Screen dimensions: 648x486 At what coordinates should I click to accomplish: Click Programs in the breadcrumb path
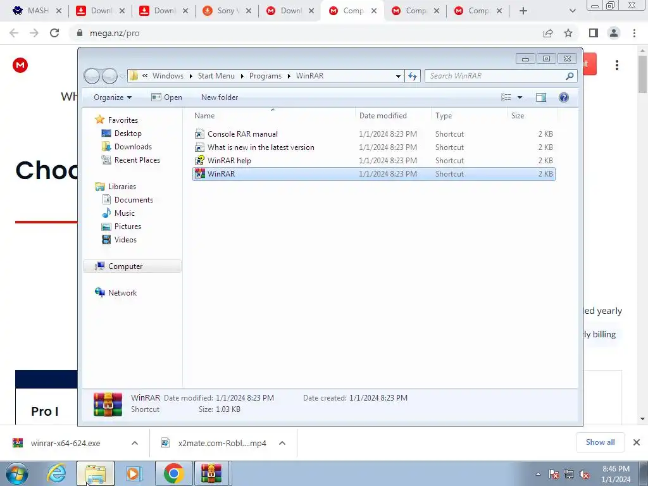(265, 76)
